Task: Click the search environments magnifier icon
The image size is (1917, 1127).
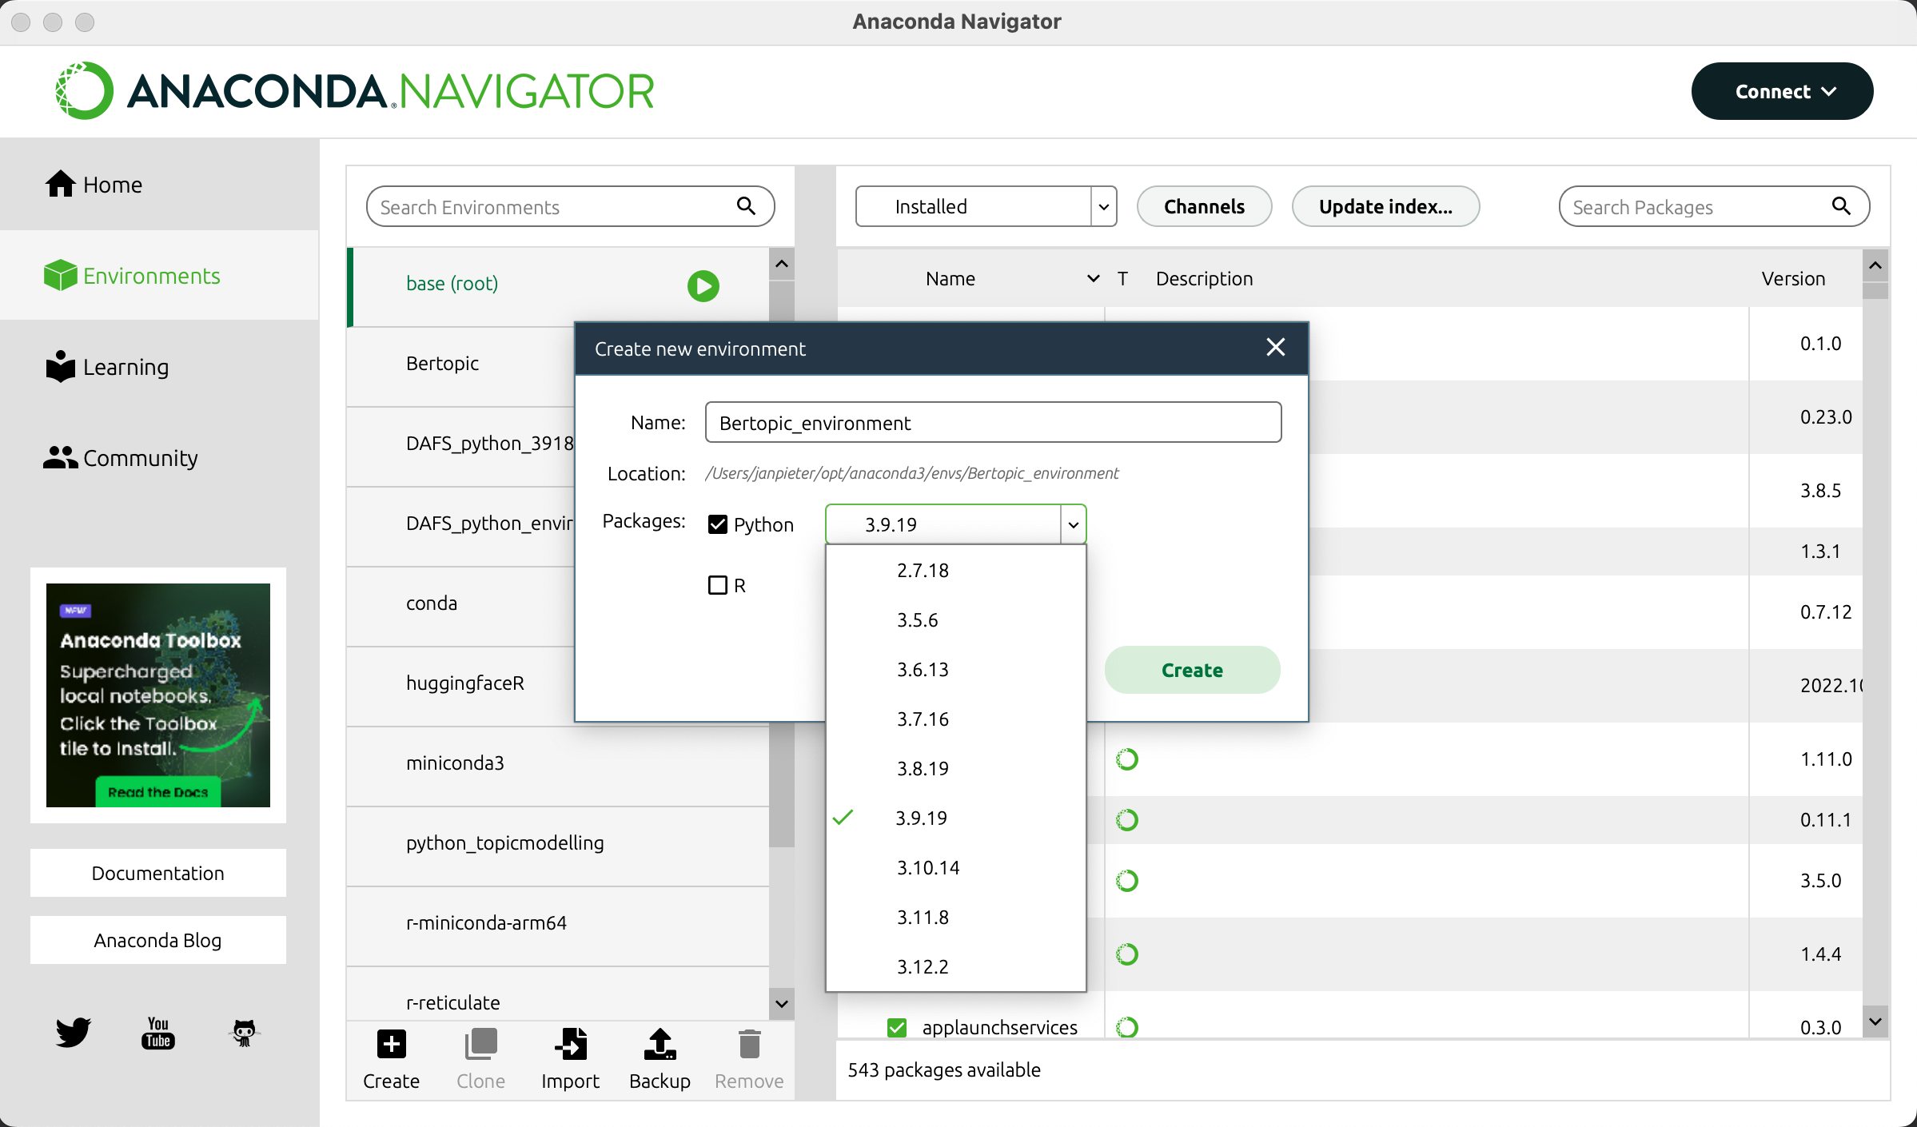Action: click(746, 206)
